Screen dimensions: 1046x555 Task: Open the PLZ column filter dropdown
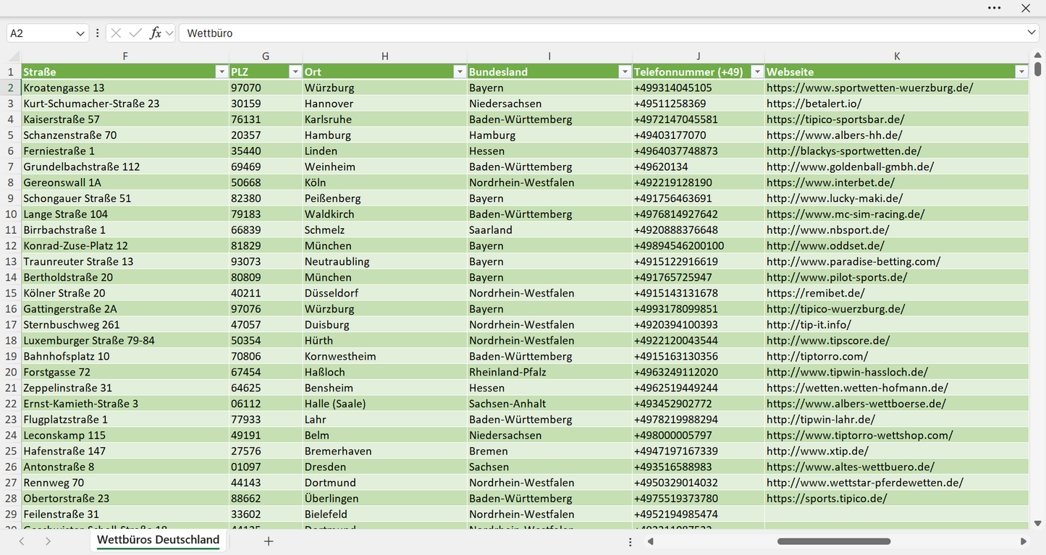(295, 72)
